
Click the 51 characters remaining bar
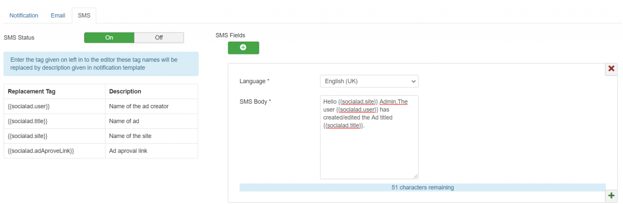point(422,187)
